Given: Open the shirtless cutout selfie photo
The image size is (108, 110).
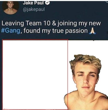Looking at the screenshot, I should (86, 82).
